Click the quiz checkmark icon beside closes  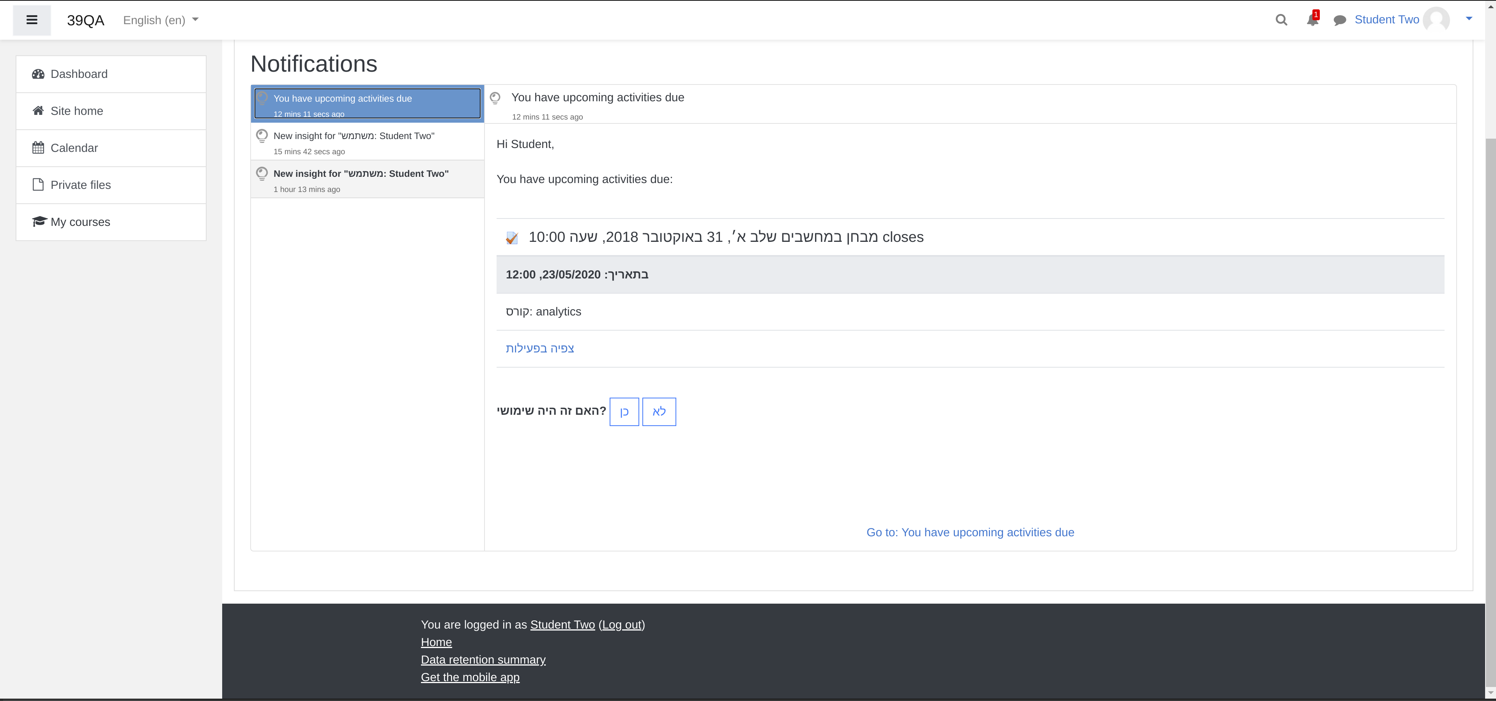(x=512, y=238)
